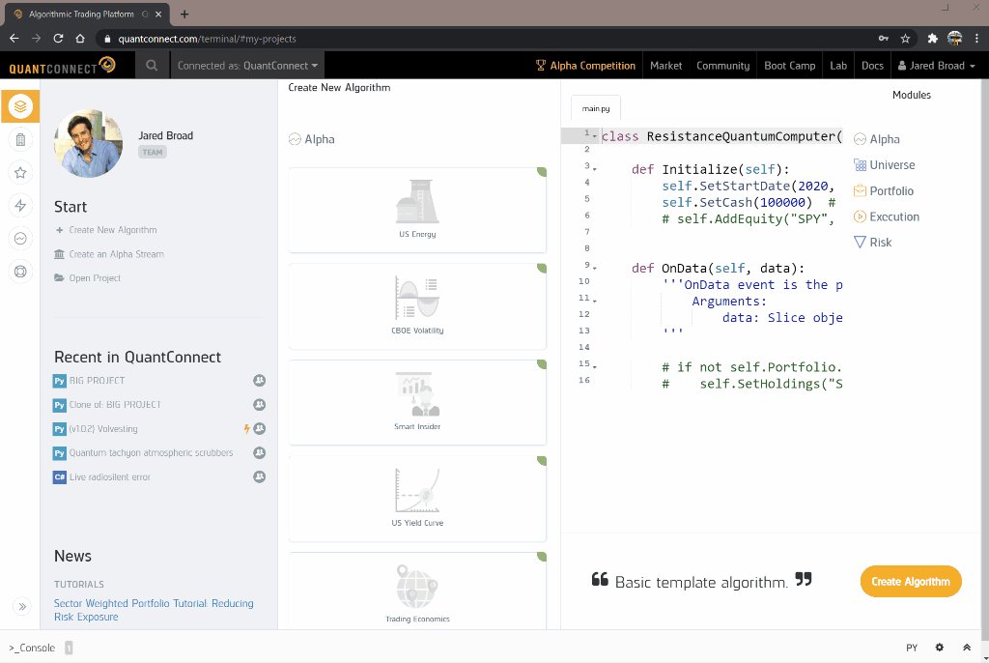Reload the page in browser
This screenshot has height=663, width=989.
tap(58, 39)
